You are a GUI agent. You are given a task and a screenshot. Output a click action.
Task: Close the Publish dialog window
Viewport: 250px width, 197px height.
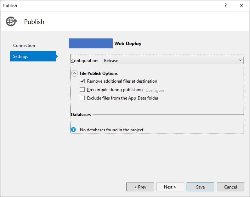(242, 5)
